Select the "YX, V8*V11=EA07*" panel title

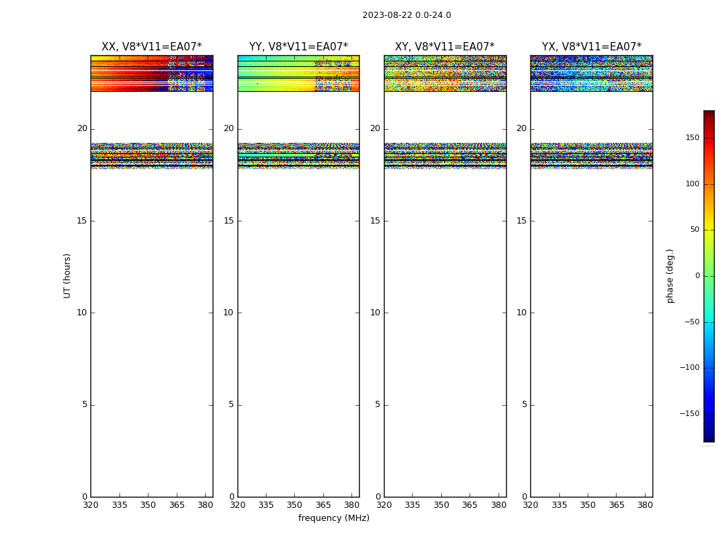pyautogui.click(x=591, y=47)
